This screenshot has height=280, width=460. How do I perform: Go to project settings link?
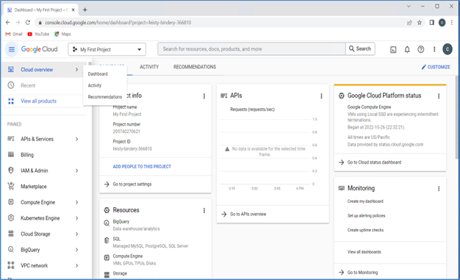[132, 184]
